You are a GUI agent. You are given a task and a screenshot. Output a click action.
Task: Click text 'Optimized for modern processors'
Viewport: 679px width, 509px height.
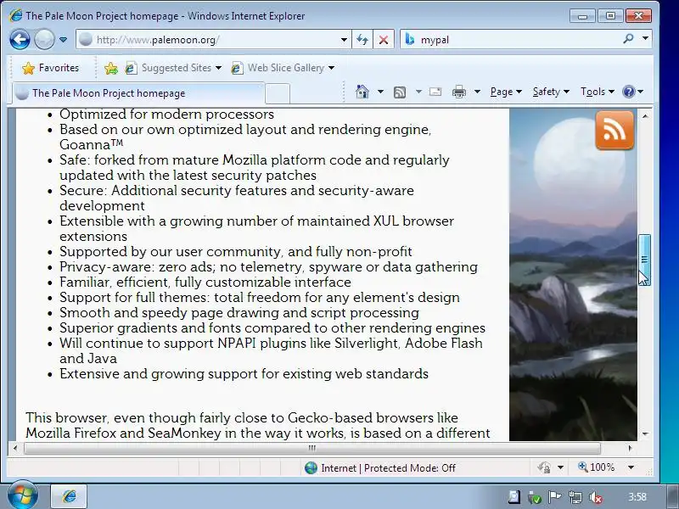[x=166, y=115]
